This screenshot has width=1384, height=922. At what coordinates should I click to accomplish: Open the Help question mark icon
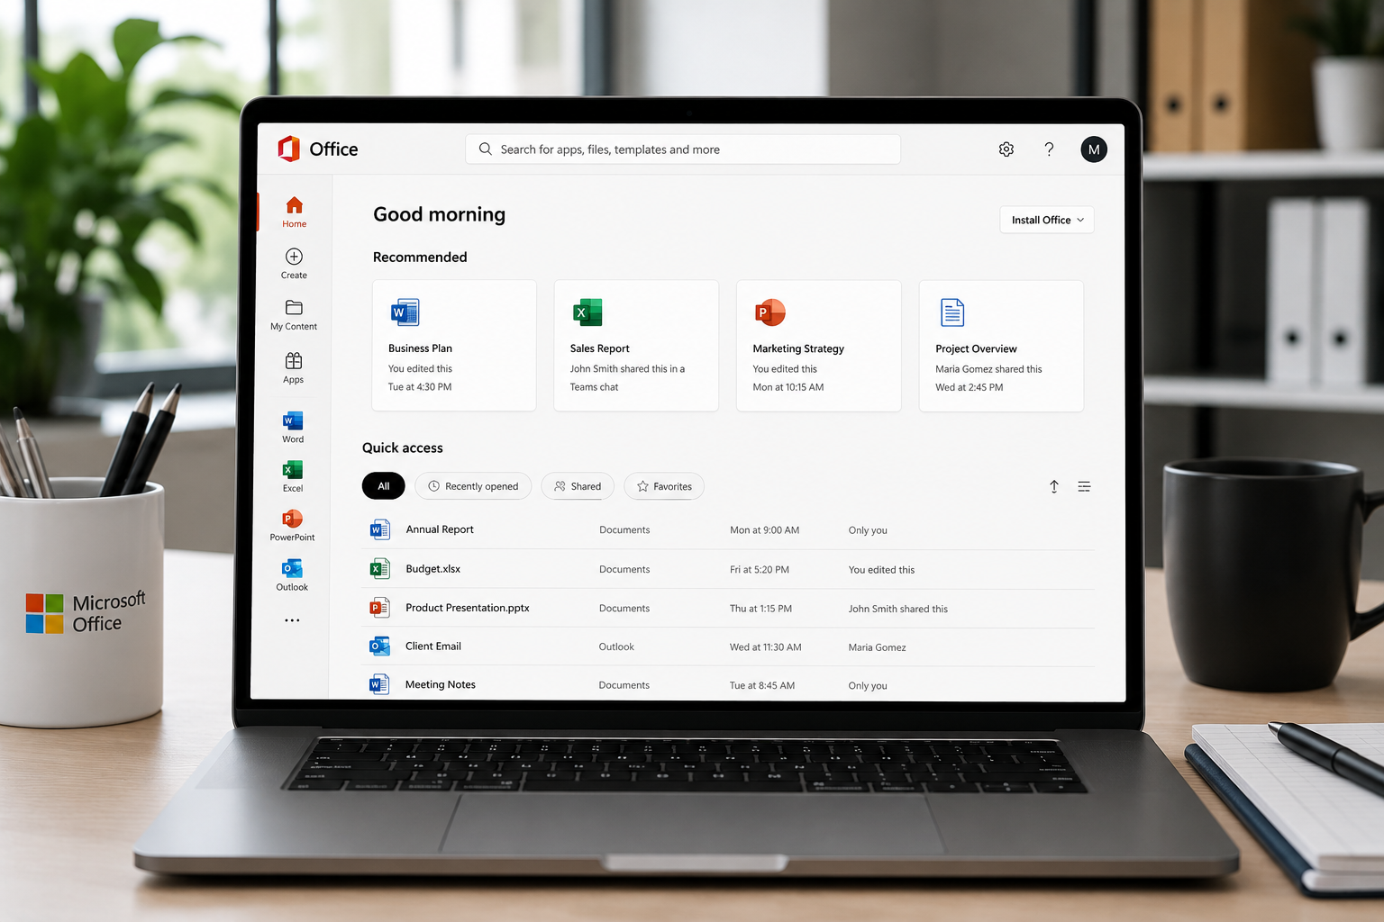[x=1049, y=149]
